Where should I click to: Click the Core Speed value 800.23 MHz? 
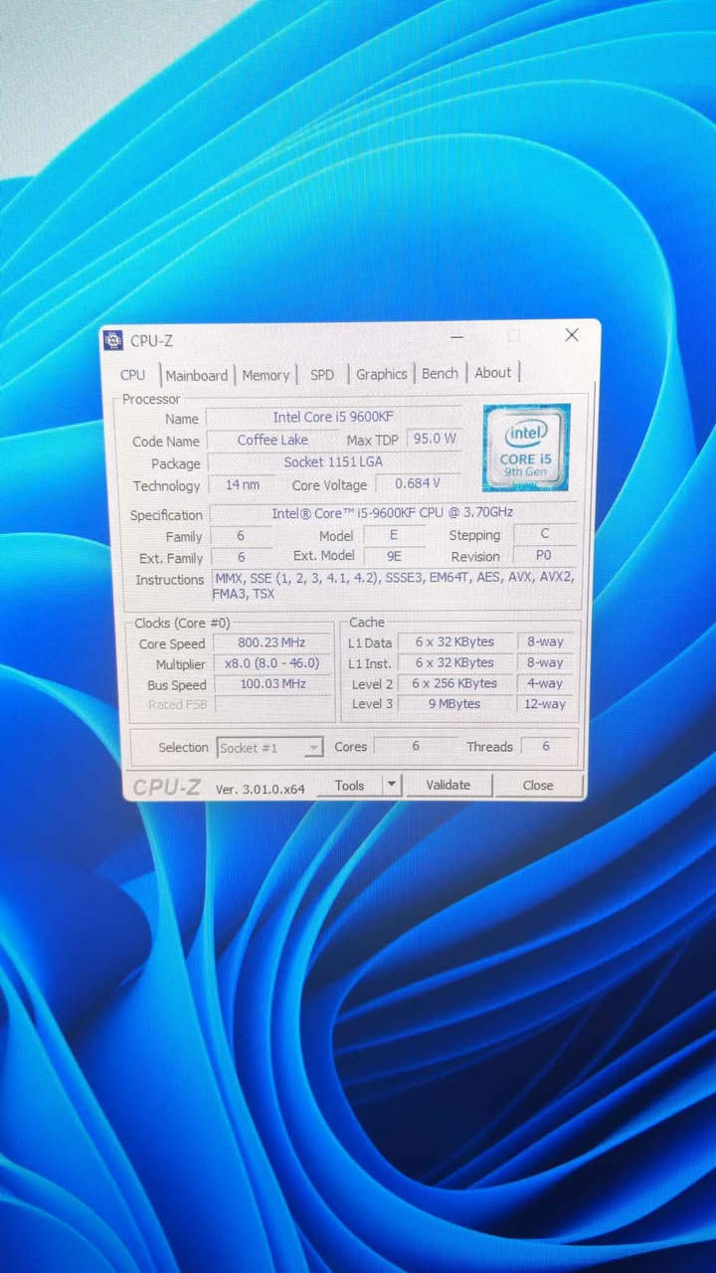tap(271, 642)
